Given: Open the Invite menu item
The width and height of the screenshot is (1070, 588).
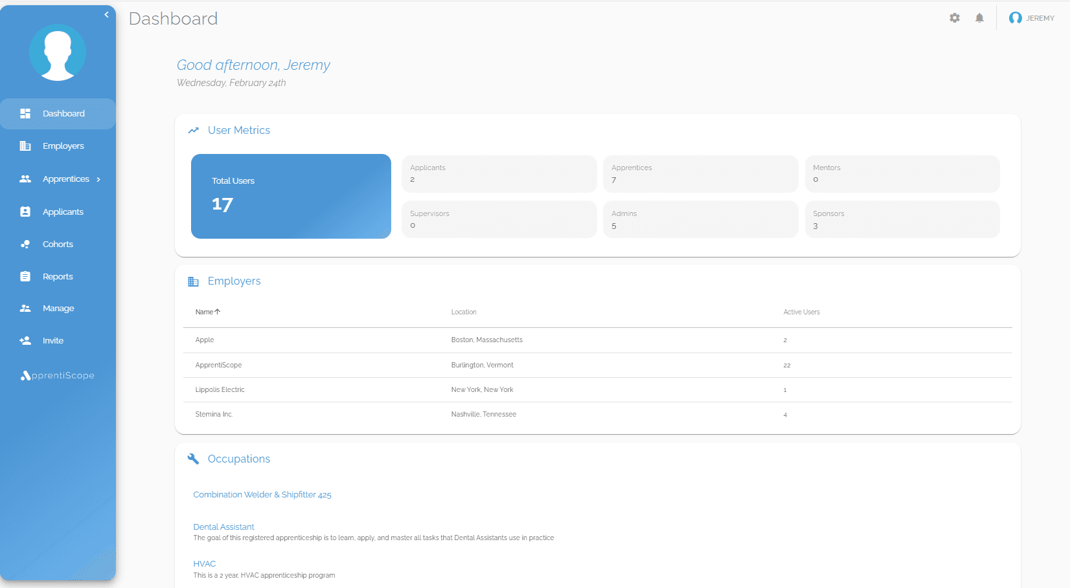Looking at the screenshot, I should point(53,341).
